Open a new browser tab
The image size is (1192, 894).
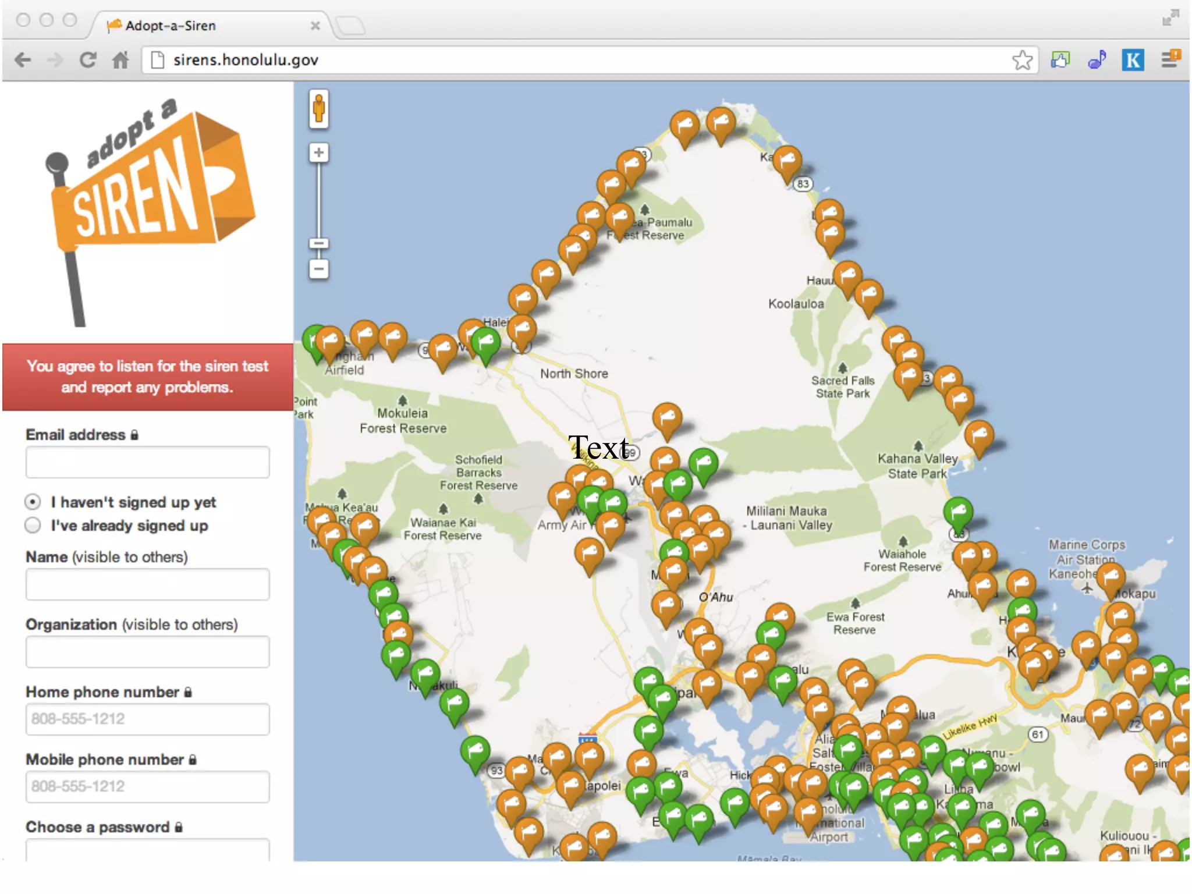[x=350, y=26]
